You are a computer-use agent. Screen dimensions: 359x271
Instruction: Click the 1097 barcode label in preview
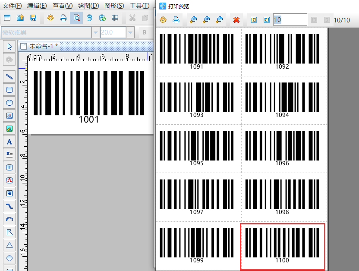point(197,197)
